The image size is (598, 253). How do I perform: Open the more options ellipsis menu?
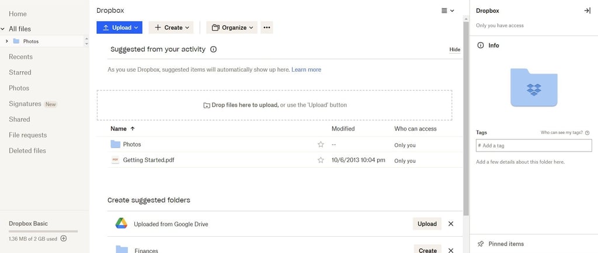[x=266, y=27]
